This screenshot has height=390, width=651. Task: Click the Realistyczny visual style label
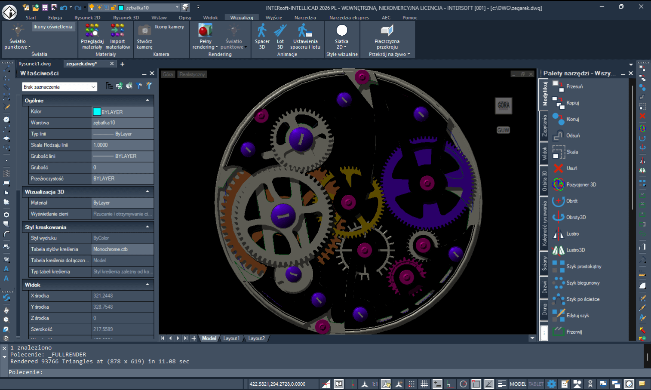point(192,74)
